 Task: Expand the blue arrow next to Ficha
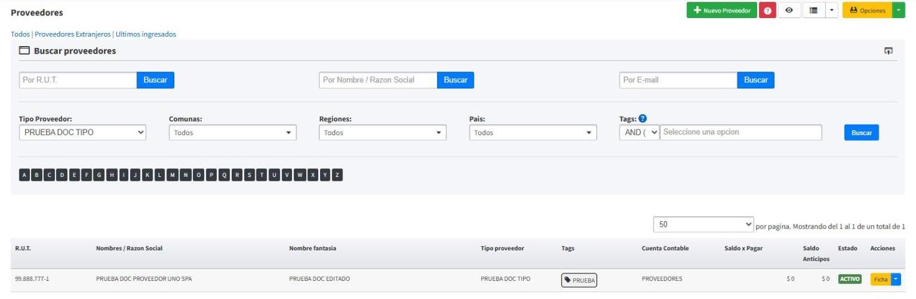point(896,279)
